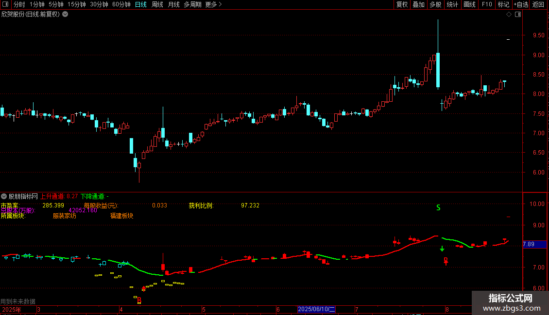549x315 pixels.
Task: Click the 9.50 price axis label
Action: coord(538,35)
